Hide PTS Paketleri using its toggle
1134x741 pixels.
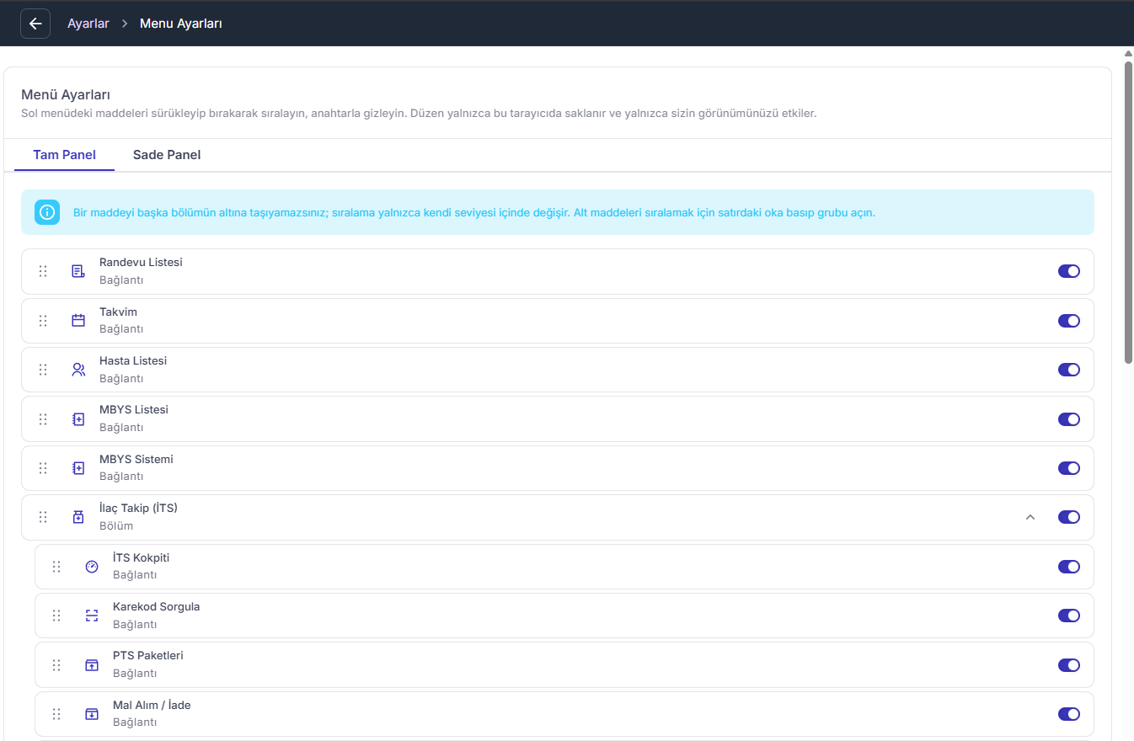[x=1069, y=665]
